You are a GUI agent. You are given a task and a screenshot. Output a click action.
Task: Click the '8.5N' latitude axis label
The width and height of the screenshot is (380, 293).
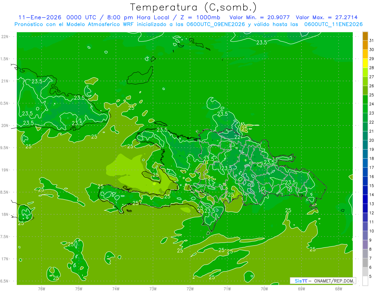click(x=4, y=192)
